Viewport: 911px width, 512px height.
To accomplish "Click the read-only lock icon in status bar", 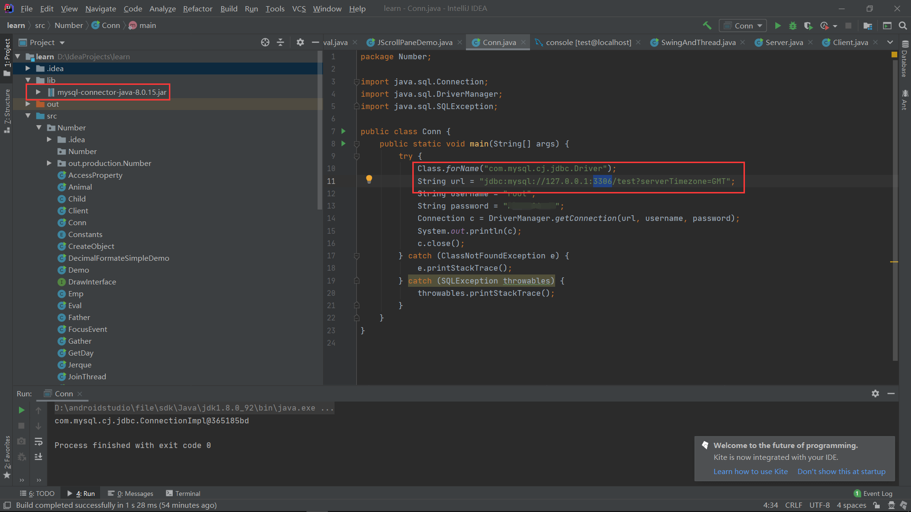I will pyautogui.click(x=877, y=505).
